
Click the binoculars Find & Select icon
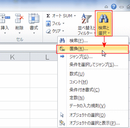coord(104,19)
